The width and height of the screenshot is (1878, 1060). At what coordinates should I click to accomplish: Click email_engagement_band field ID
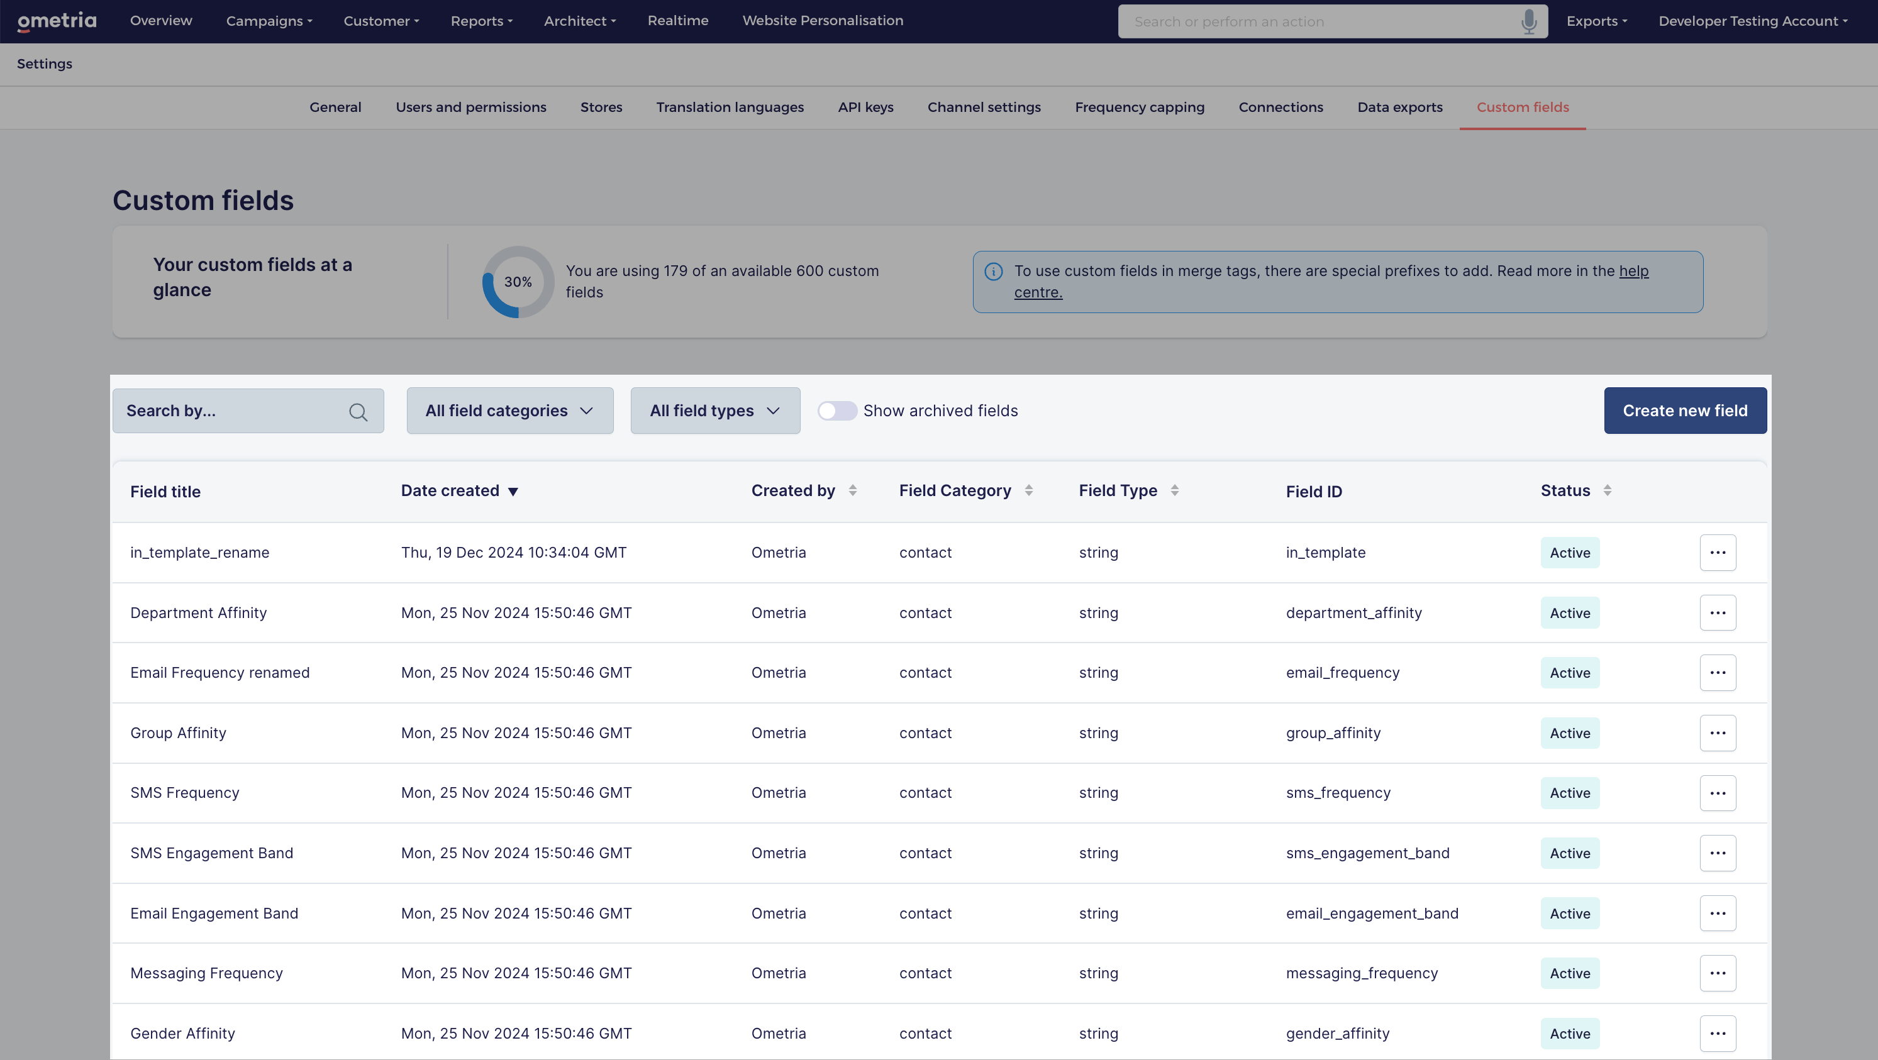click(x=1372, y=914)
